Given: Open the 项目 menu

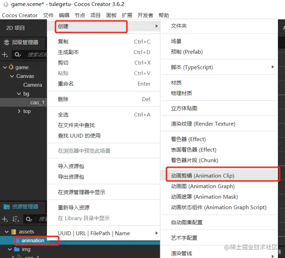Looking at the screenshot, I should coord(96,15).
